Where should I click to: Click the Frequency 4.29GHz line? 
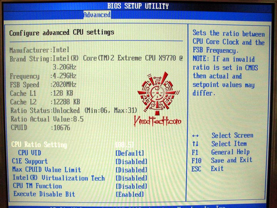(43, 76)
